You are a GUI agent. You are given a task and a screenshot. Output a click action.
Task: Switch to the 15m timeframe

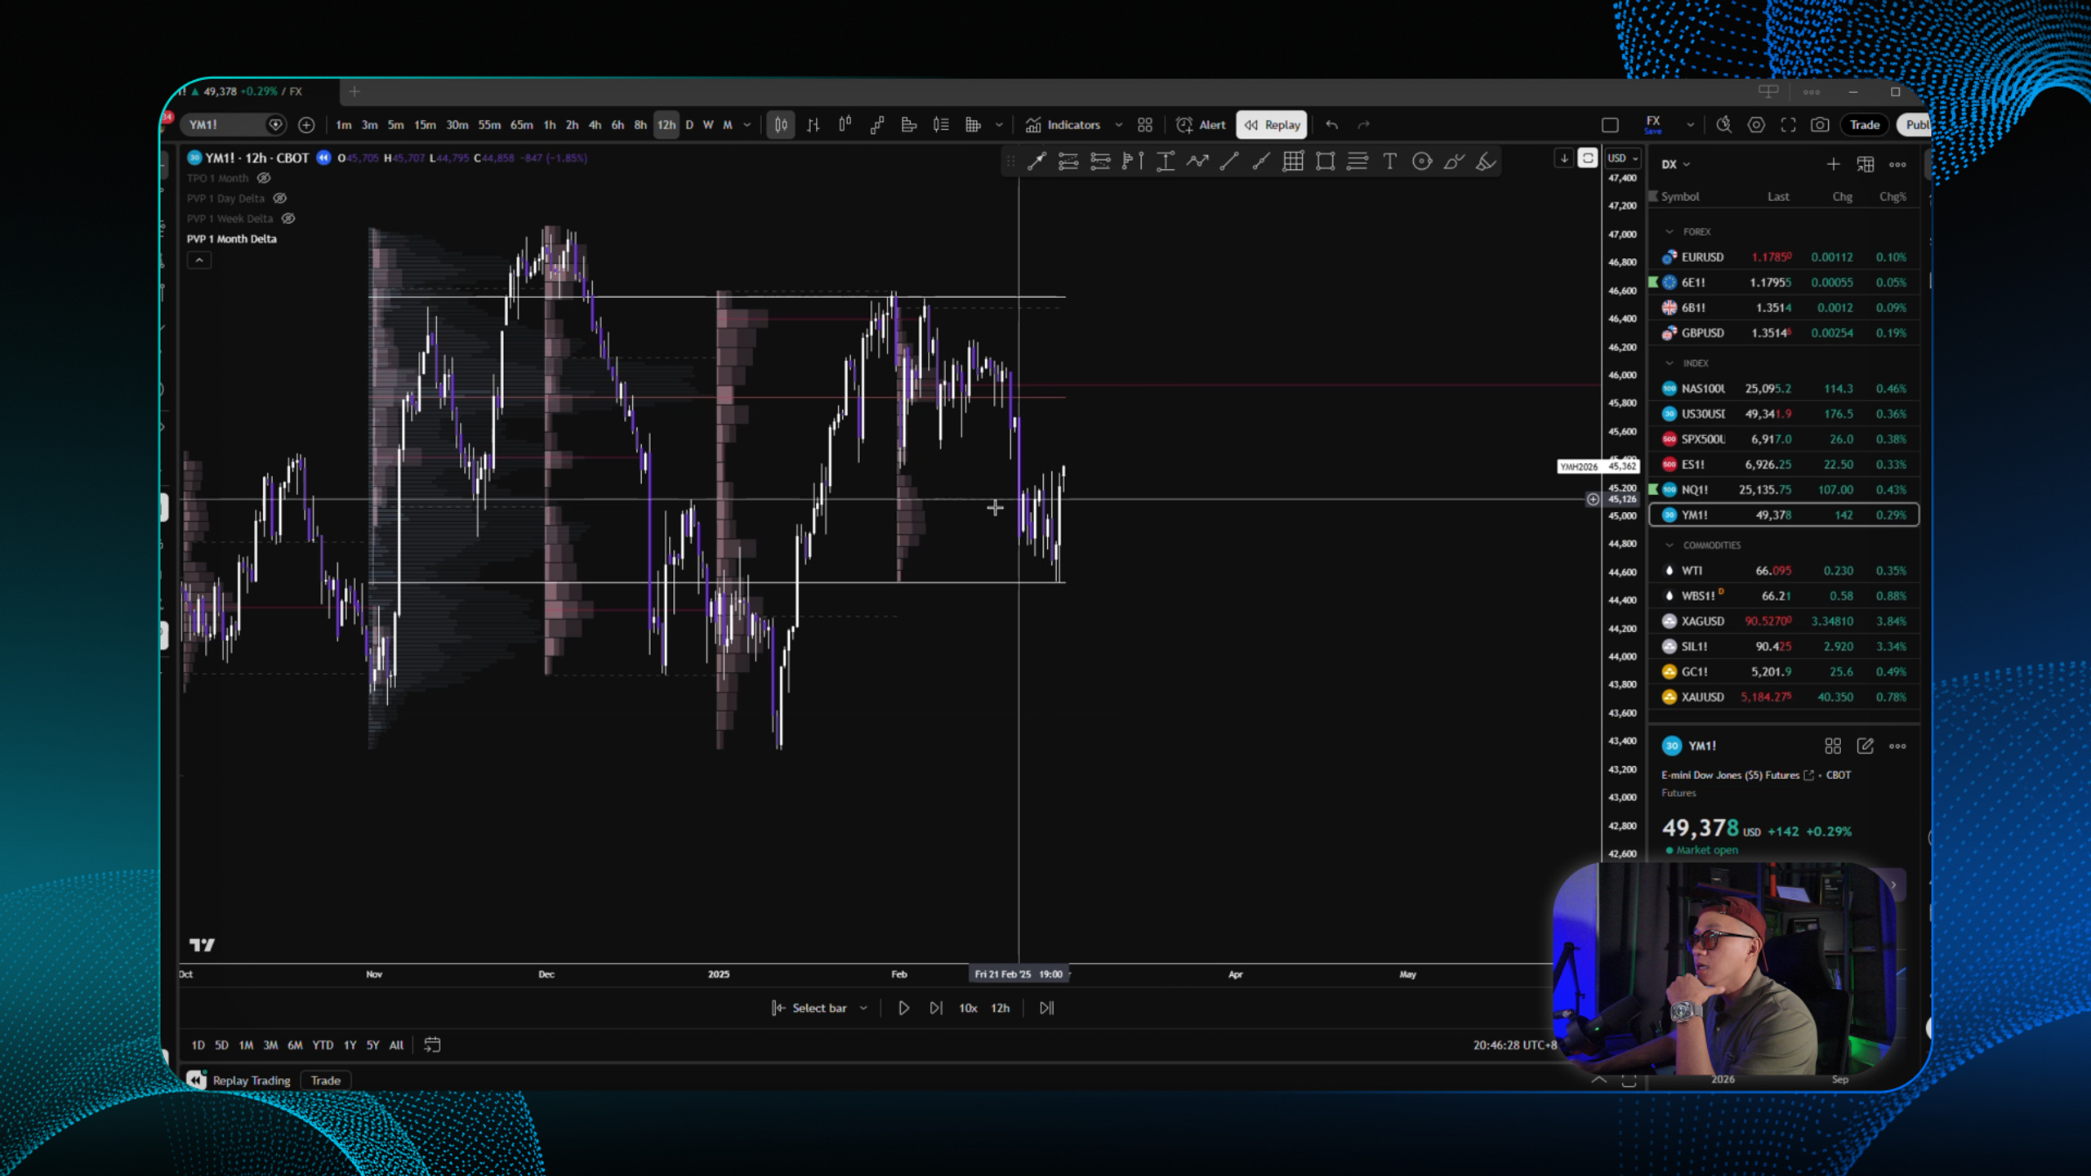pyautogui.click(x=424, y=125)
